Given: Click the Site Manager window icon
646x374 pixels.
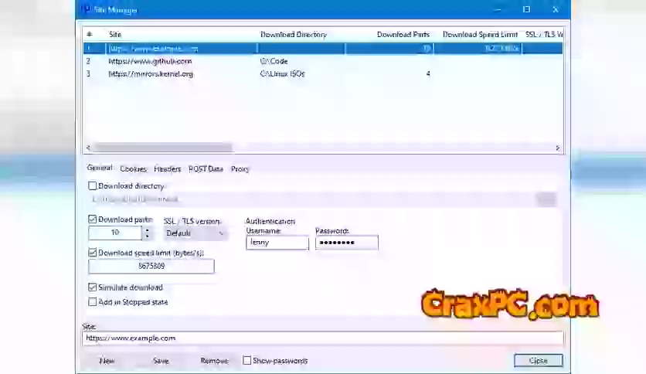Looking at the screenshot, I should pyautogui.click(x=86, y=9).
